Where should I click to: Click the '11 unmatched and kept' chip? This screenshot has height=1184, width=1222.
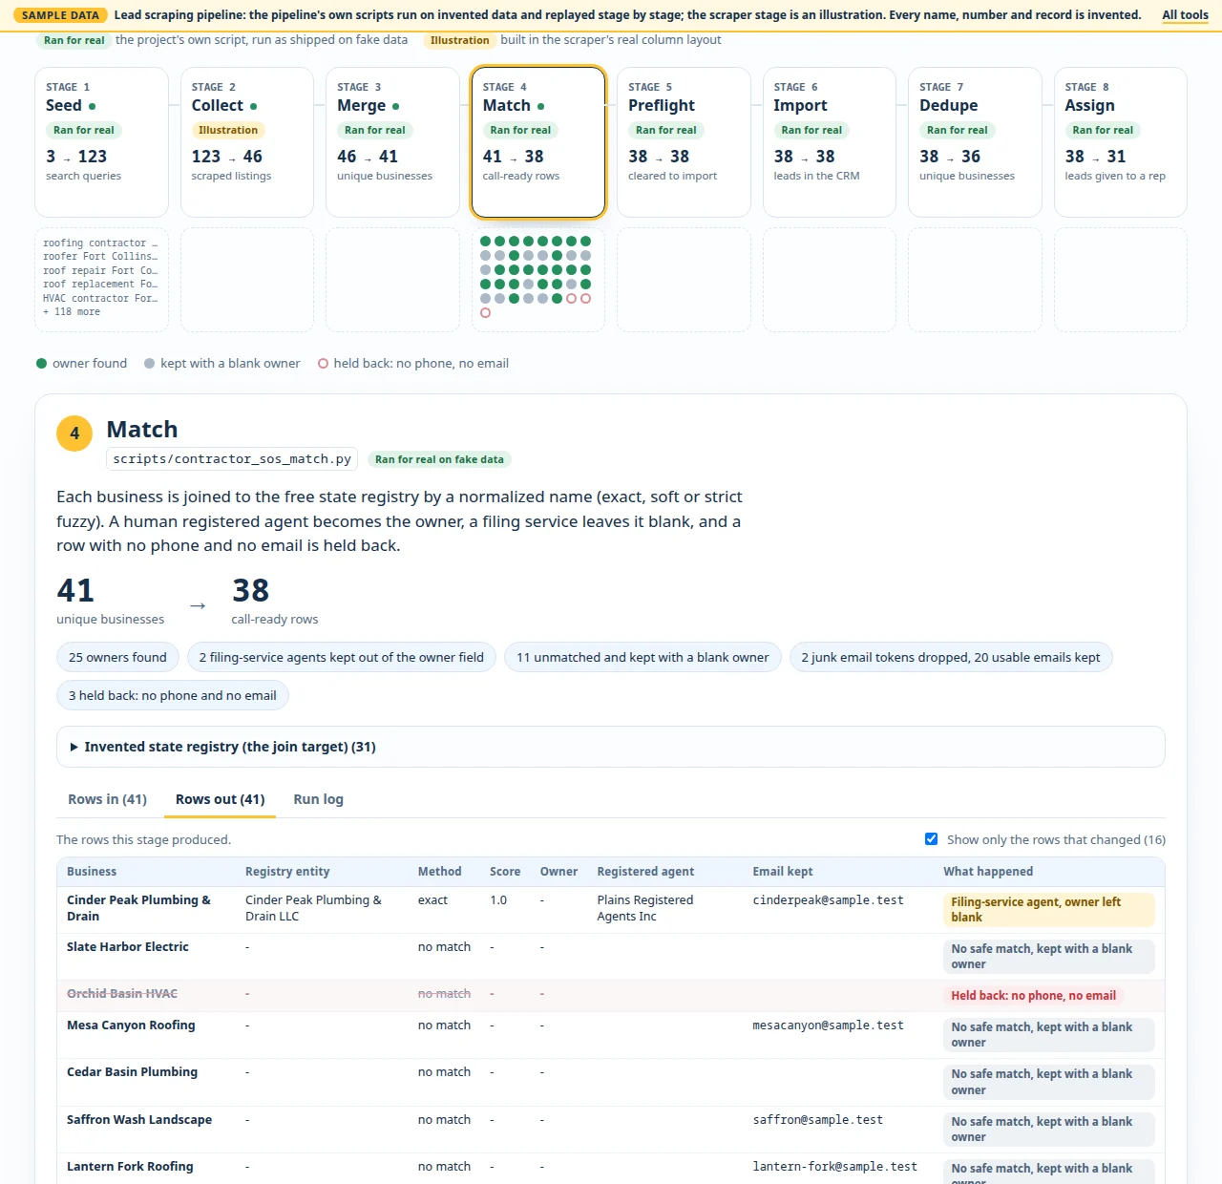[x=643, y=657]
